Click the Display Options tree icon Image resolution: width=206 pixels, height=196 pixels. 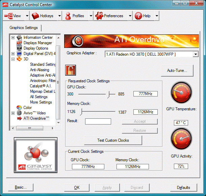(19, 48)
